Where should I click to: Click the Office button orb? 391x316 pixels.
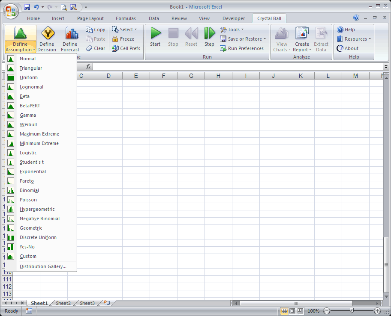coord(11,11)
